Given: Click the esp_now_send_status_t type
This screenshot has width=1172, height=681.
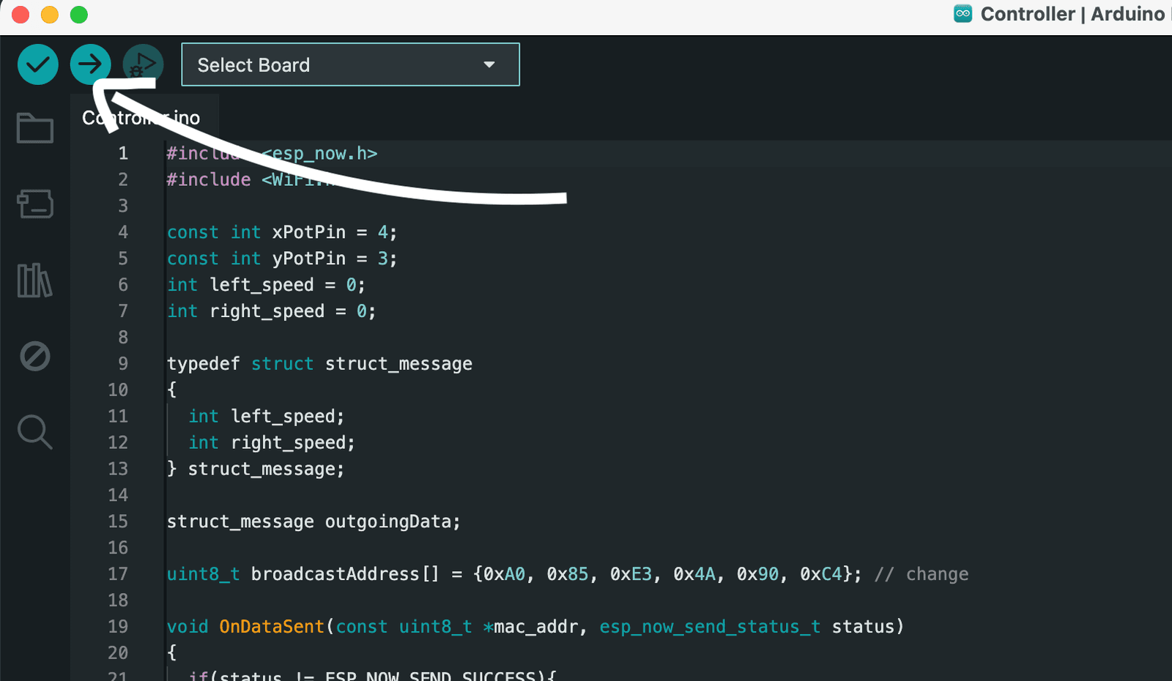Looking at the screenshot, I should click(710, 627).
